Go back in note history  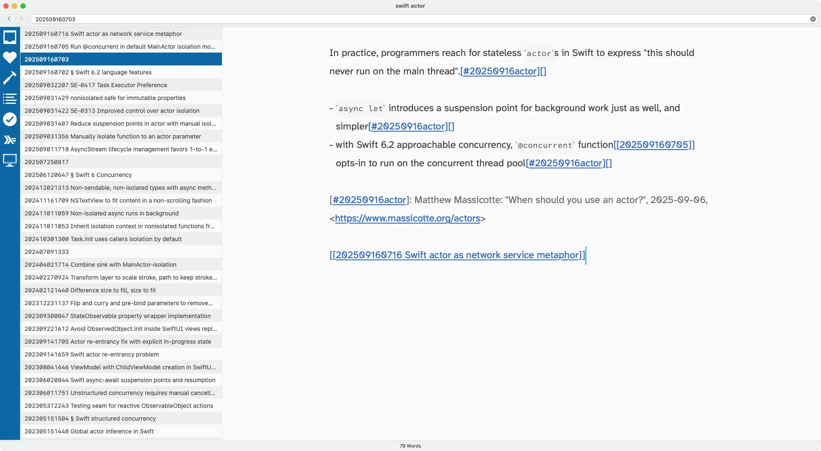coord(9,19)
